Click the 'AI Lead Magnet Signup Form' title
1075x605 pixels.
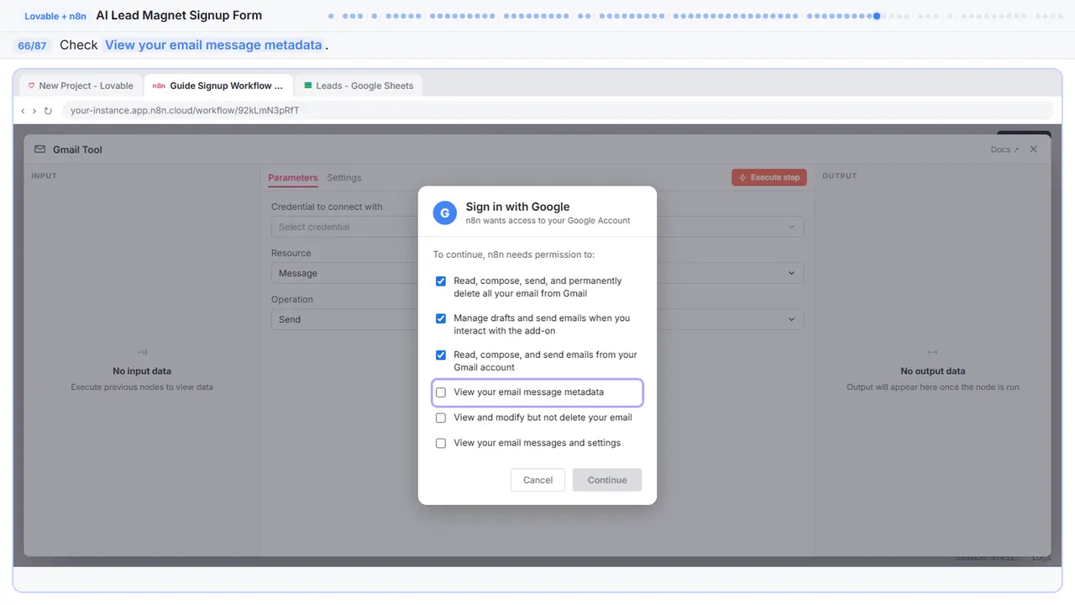(179, 16)
